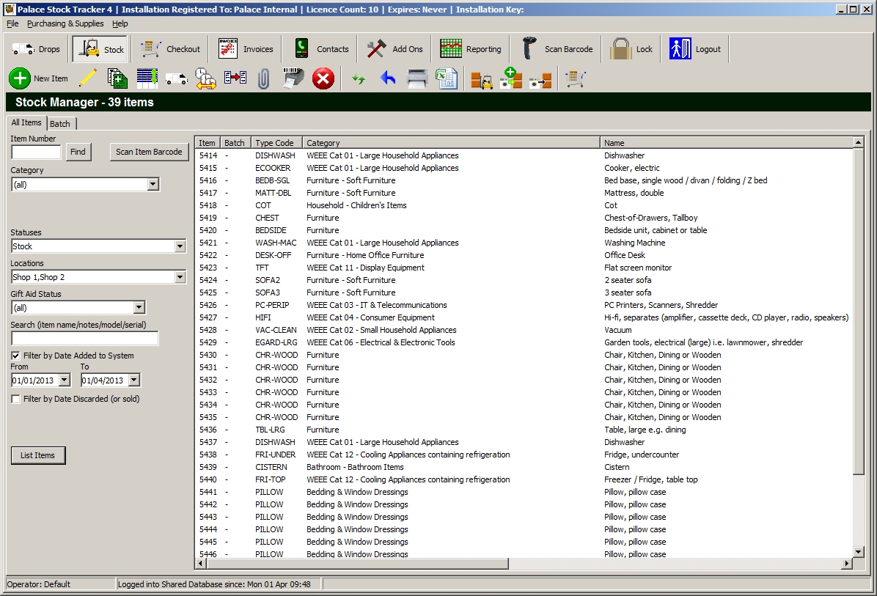This screenshot has width=877, height=596.
Task: Click the vertical scrollbar down arrow
Action: (858, 552)
